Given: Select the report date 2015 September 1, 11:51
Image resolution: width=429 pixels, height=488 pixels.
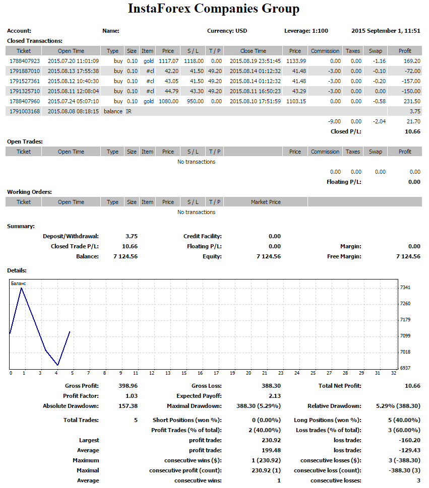Looking at the screenshot, I should tap(386, 31).
